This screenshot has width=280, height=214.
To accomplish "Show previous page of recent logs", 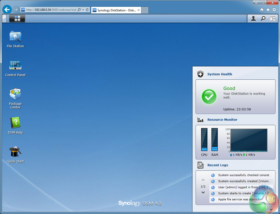I will coord(203,180).
